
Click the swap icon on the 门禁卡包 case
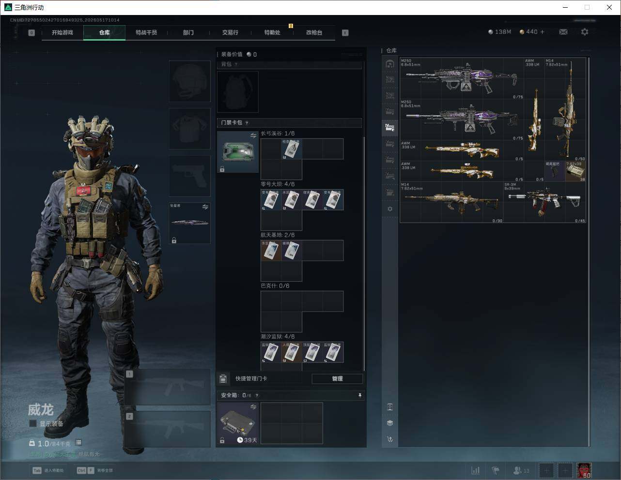(x=253, y=136)
